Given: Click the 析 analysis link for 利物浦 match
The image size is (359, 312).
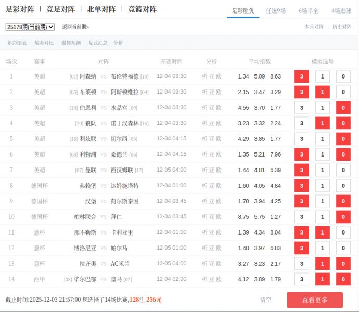Looking at the screenshot, I should click(x=204, y=154).
